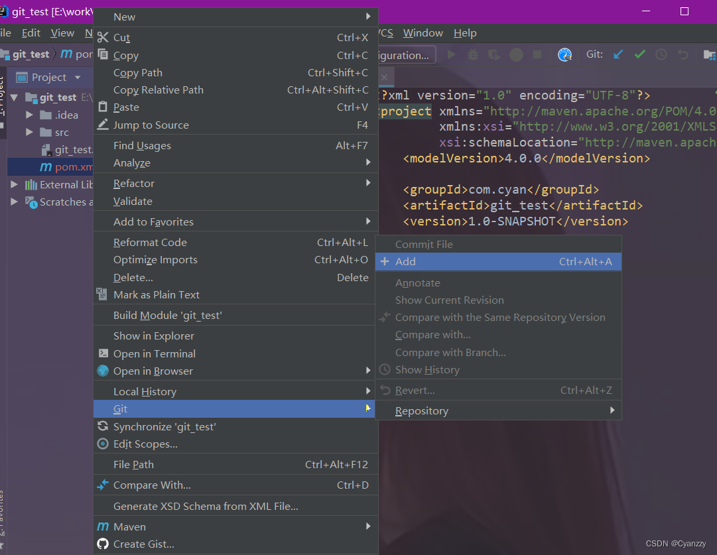Click the Git update project blue arrow
This screenshot has height=555, width=717.
(618, 54)
